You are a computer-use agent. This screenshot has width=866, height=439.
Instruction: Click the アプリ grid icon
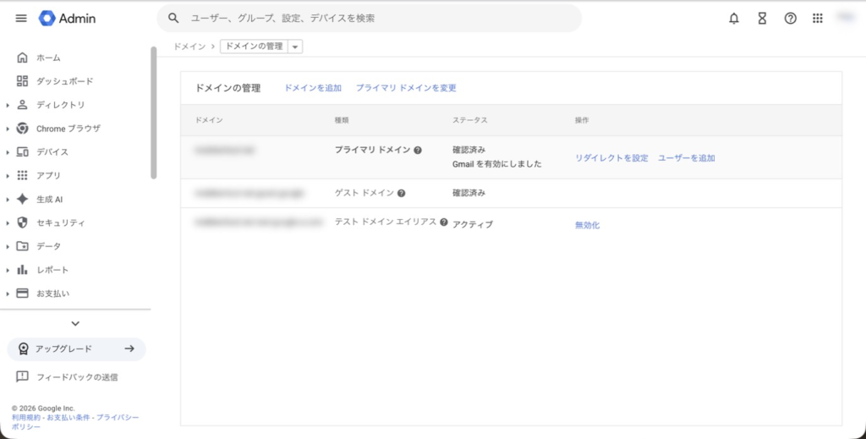22,175
